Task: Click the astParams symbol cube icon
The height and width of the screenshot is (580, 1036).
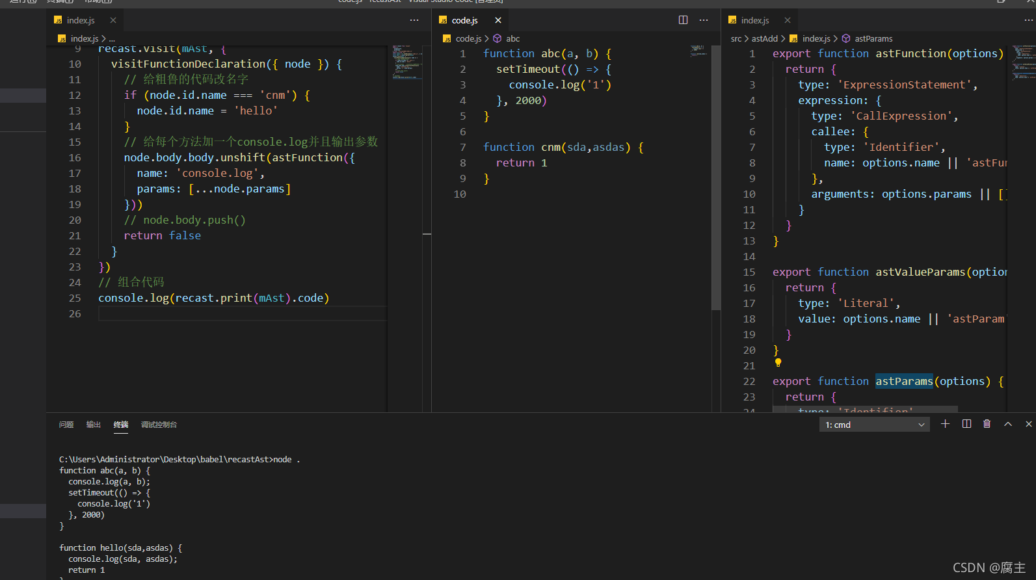Action: pyautogui.click(x=846, y=38)
